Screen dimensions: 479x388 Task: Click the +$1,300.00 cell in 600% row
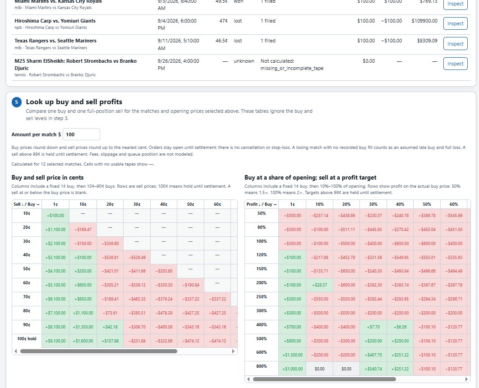(292, 355)
